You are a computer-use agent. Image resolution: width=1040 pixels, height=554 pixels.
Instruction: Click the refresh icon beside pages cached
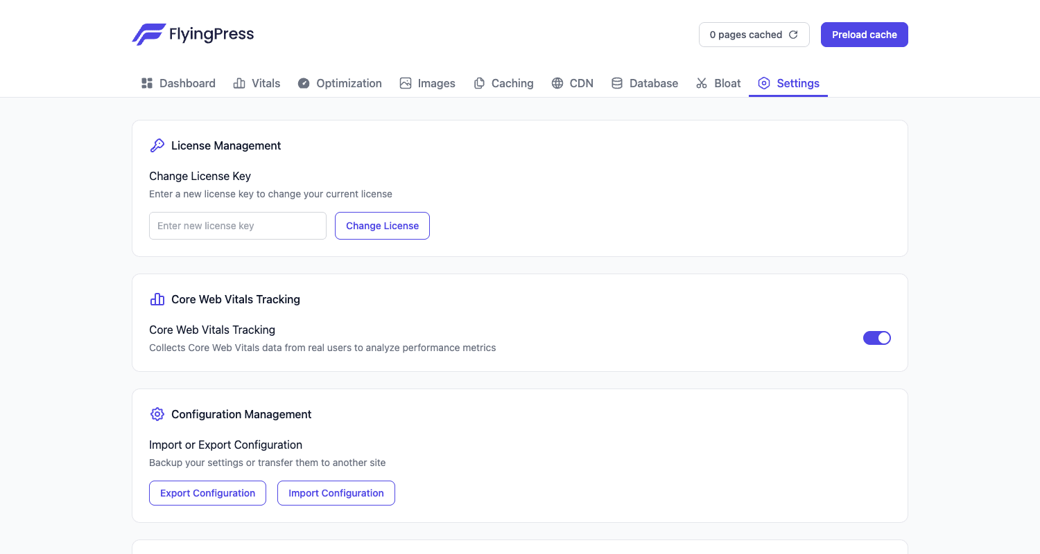[793, 35]
